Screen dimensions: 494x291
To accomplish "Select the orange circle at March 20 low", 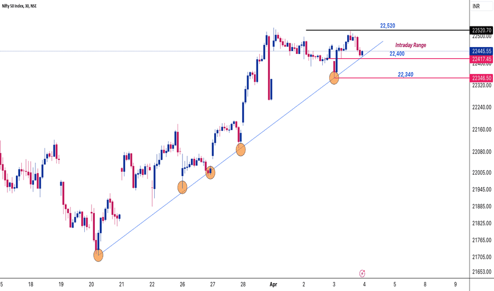I will click(98, 255).
